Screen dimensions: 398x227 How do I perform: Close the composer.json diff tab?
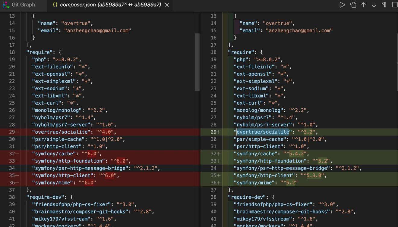[x=167, y=5]
